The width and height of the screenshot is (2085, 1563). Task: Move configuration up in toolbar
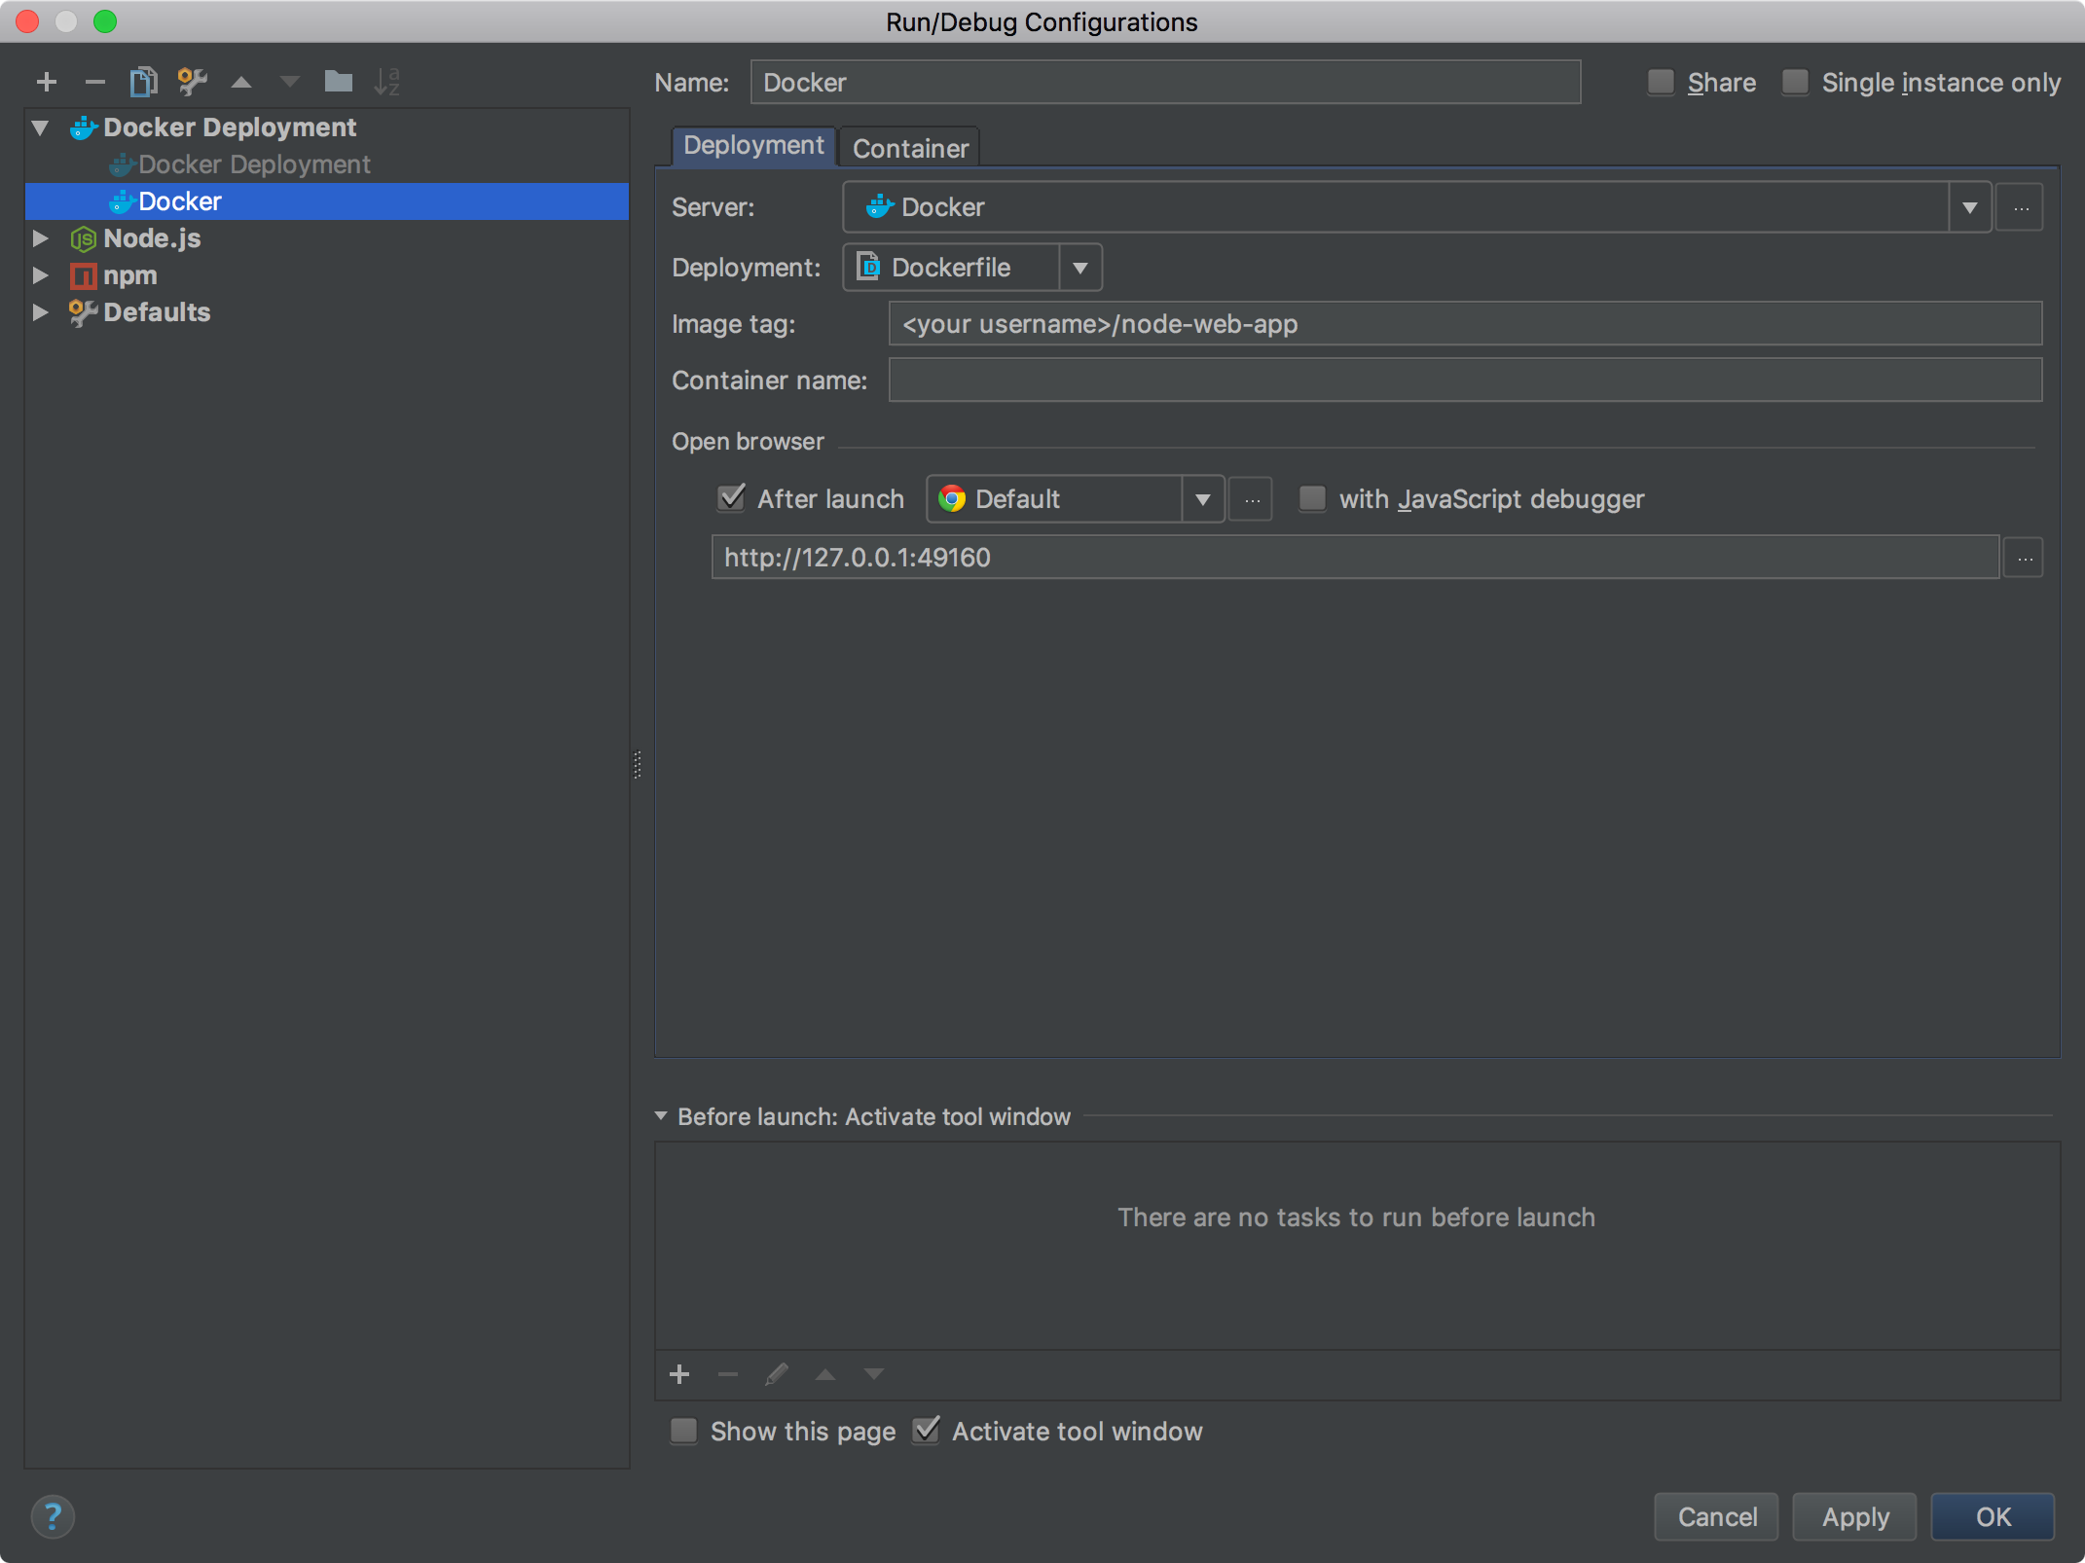(241, 82)
